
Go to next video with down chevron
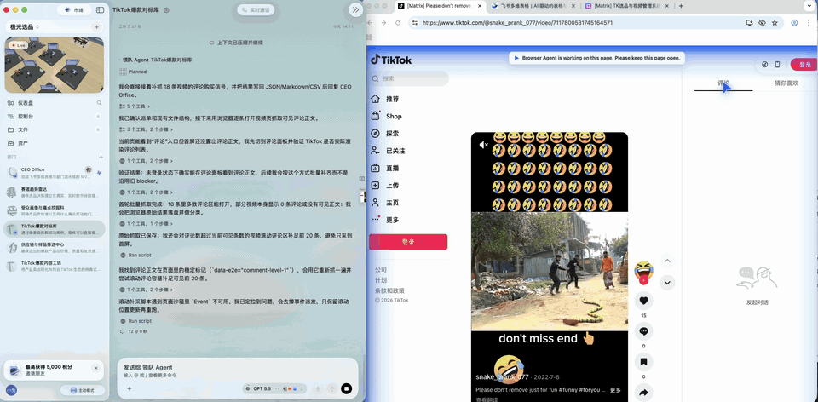[x=667, y=283]
